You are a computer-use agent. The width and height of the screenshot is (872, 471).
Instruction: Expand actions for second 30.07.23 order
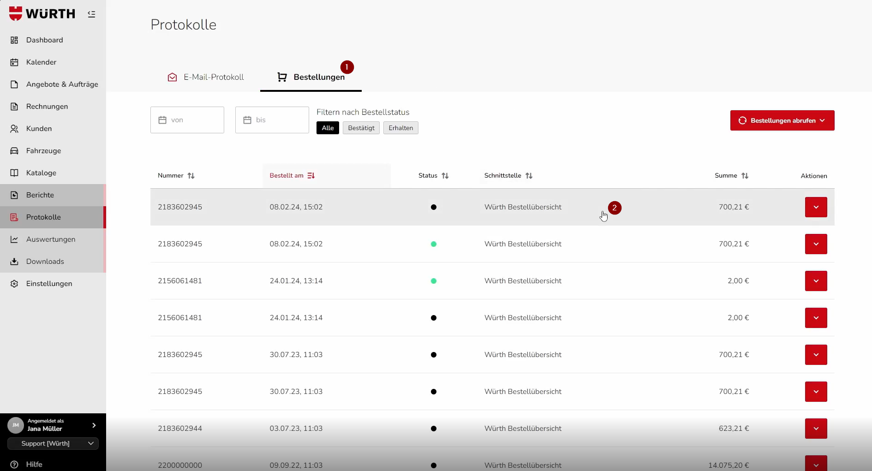coord(816,392)
